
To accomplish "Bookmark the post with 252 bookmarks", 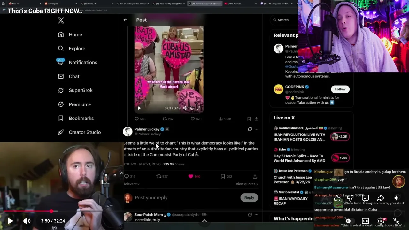I will 226,176.
